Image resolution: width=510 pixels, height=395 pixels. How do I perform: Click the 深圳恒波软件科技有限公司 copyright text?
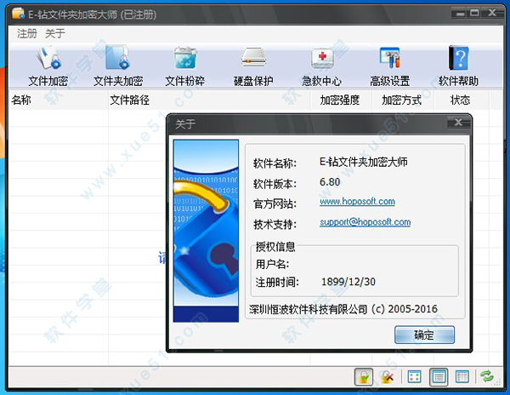tap(343, 309)
